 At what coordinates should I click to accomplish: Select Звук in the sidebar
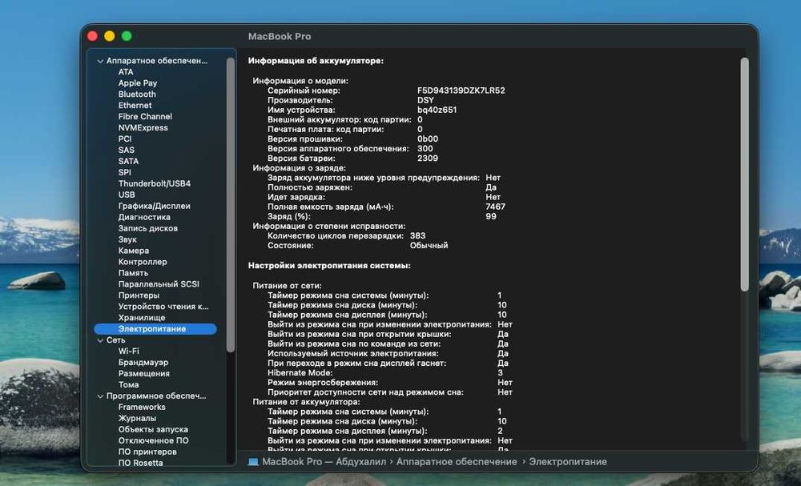[x=127, y=240]
